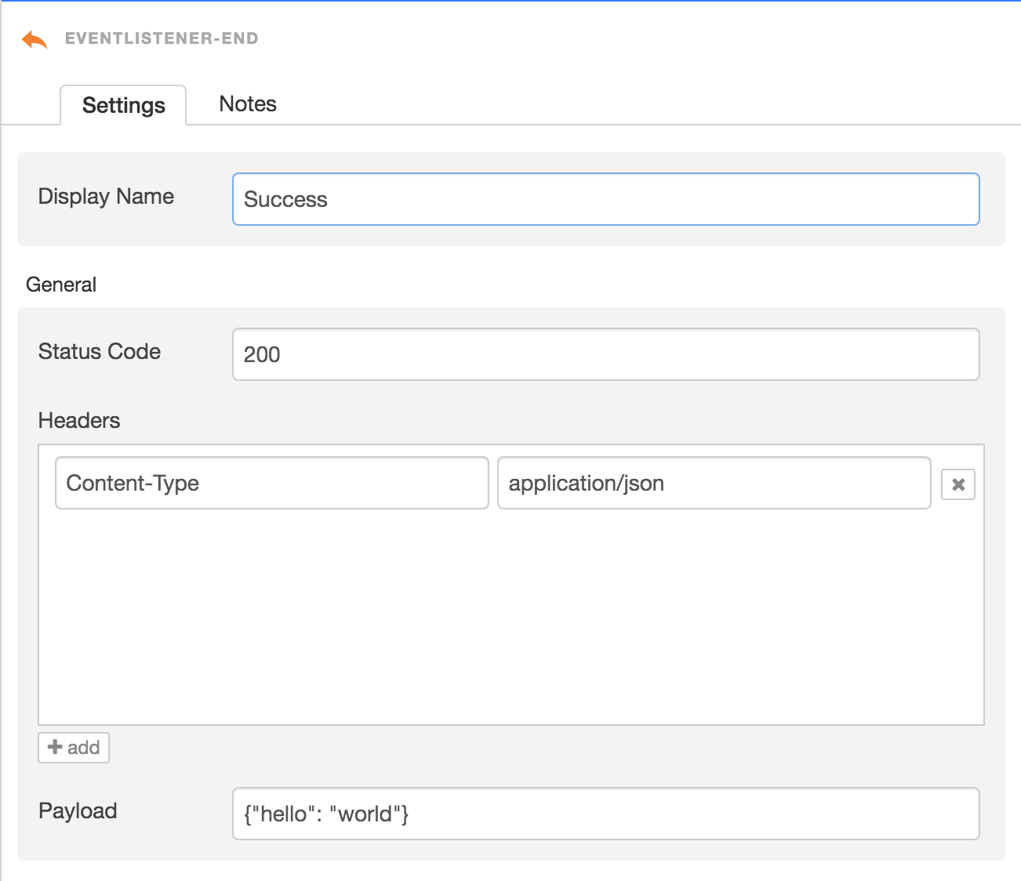Click the orange back arrow icon
1021x881 pixels.
[35, 39]
